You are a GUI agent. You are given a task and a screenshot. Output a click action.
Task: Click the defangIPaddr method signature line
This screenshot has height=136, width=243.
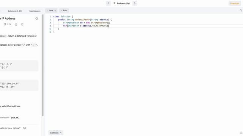click(x=85, y=20)
